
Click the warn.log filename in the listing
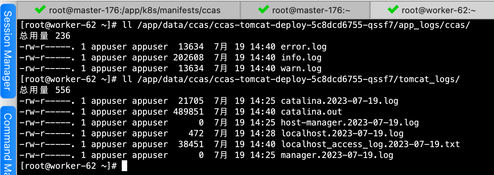tap(301, 69)
